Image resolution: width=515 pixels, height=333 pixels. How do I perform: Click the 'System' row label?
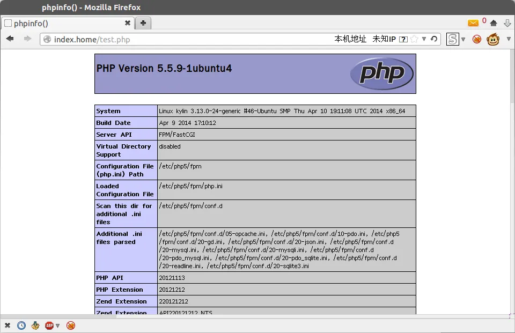pos(108,111)
